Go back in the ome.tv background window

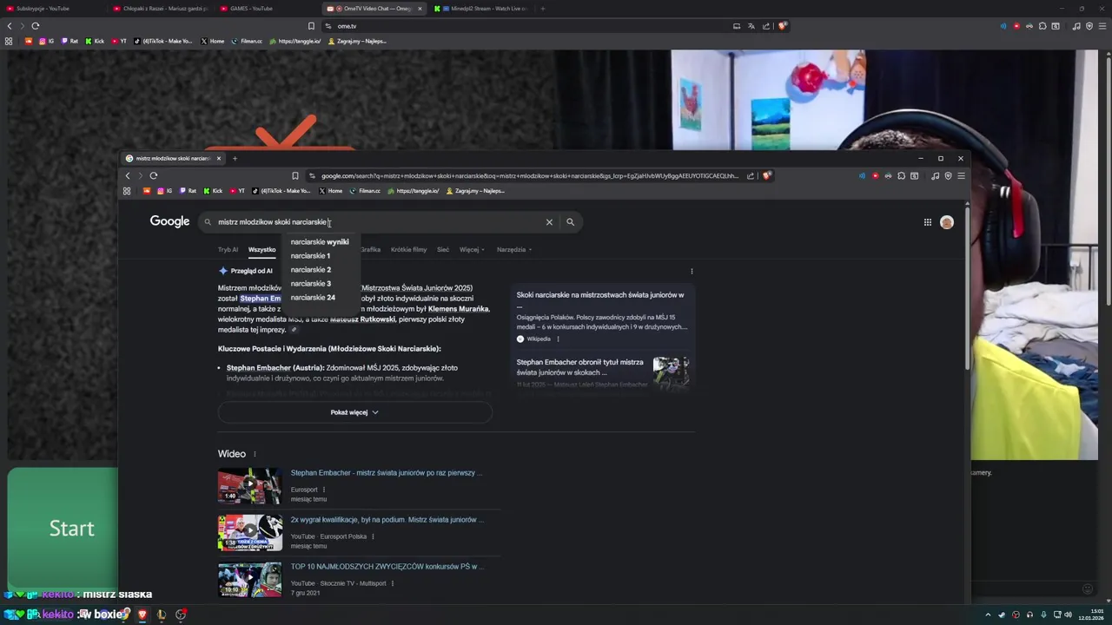click(x=10, y=26)
